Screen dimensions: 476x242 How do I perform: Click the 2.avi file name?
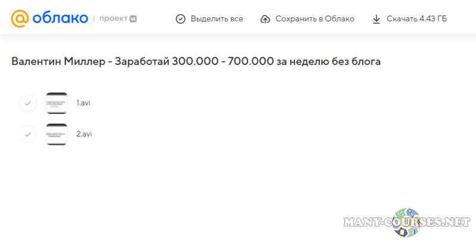coord(84,134)
